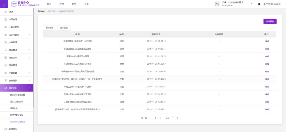The image size is (286, 132).
Task: Click the 官网管理 sidebar icon
Action: point(6,20)
